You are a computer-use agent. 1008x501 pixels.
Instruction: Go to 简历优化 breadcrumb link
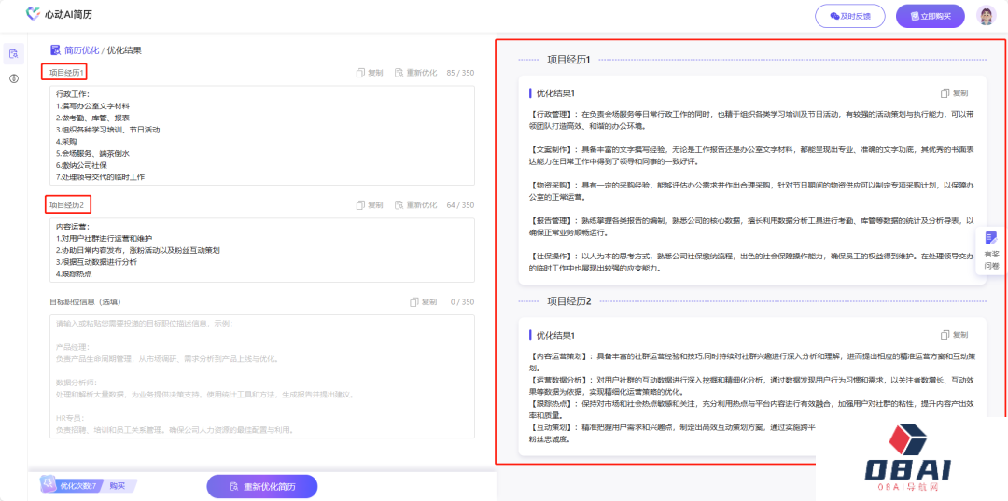click(x=81, y=50)
